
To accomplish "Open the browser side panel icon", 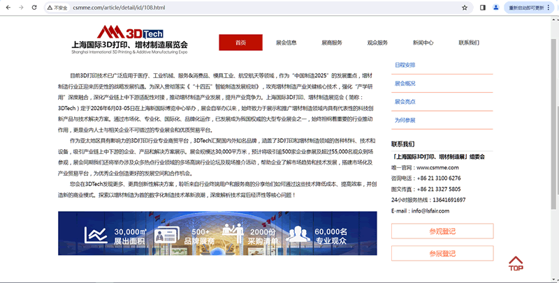I will pos(483,8).
